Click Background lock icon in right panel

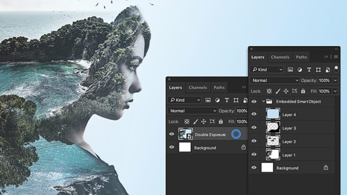click(326, 168)
